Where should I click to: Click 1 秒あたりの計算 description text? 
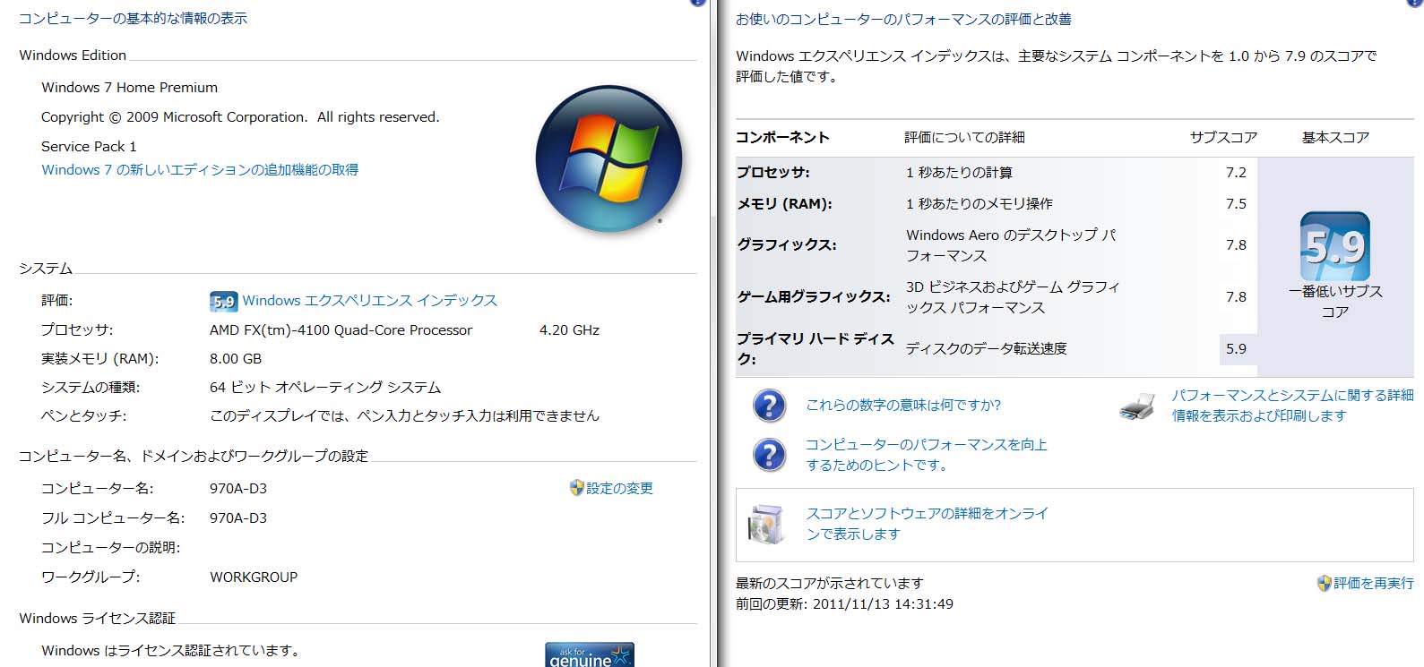tap(959, 173)
